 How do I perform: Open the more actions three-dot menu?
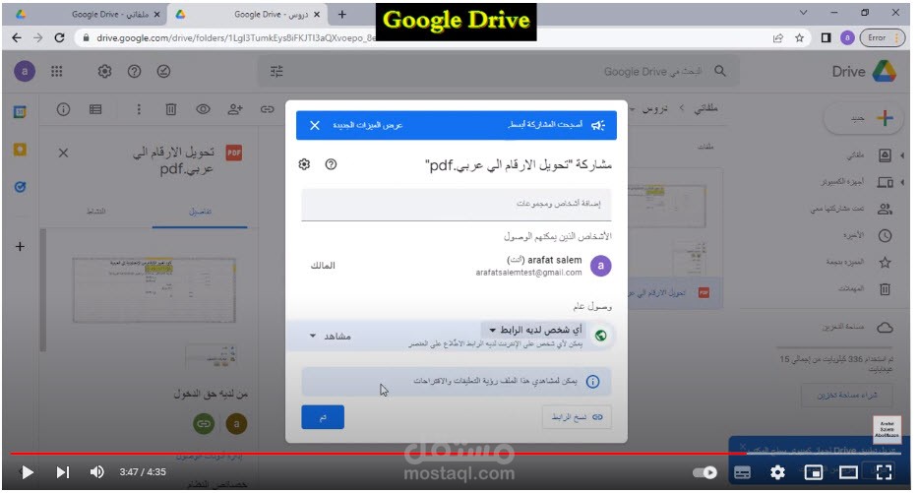click(x=139, y=109)
